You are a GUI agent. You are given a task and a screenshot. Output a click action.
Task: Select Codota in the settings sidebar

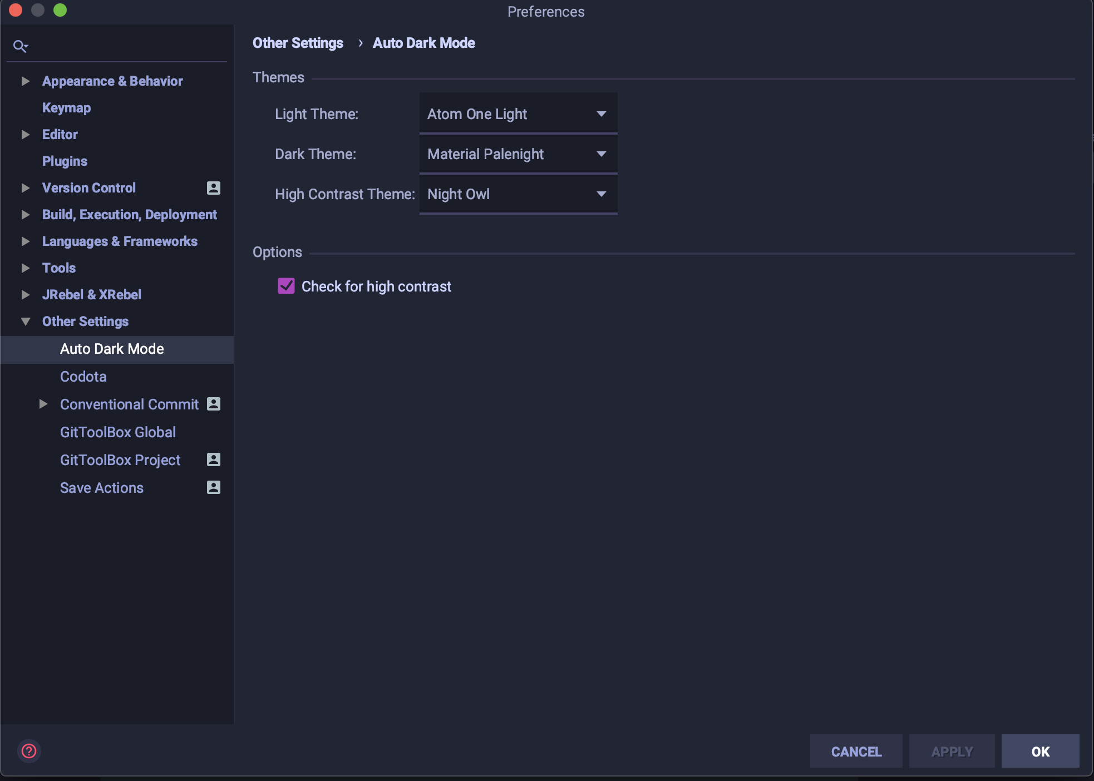click(83, 377)
